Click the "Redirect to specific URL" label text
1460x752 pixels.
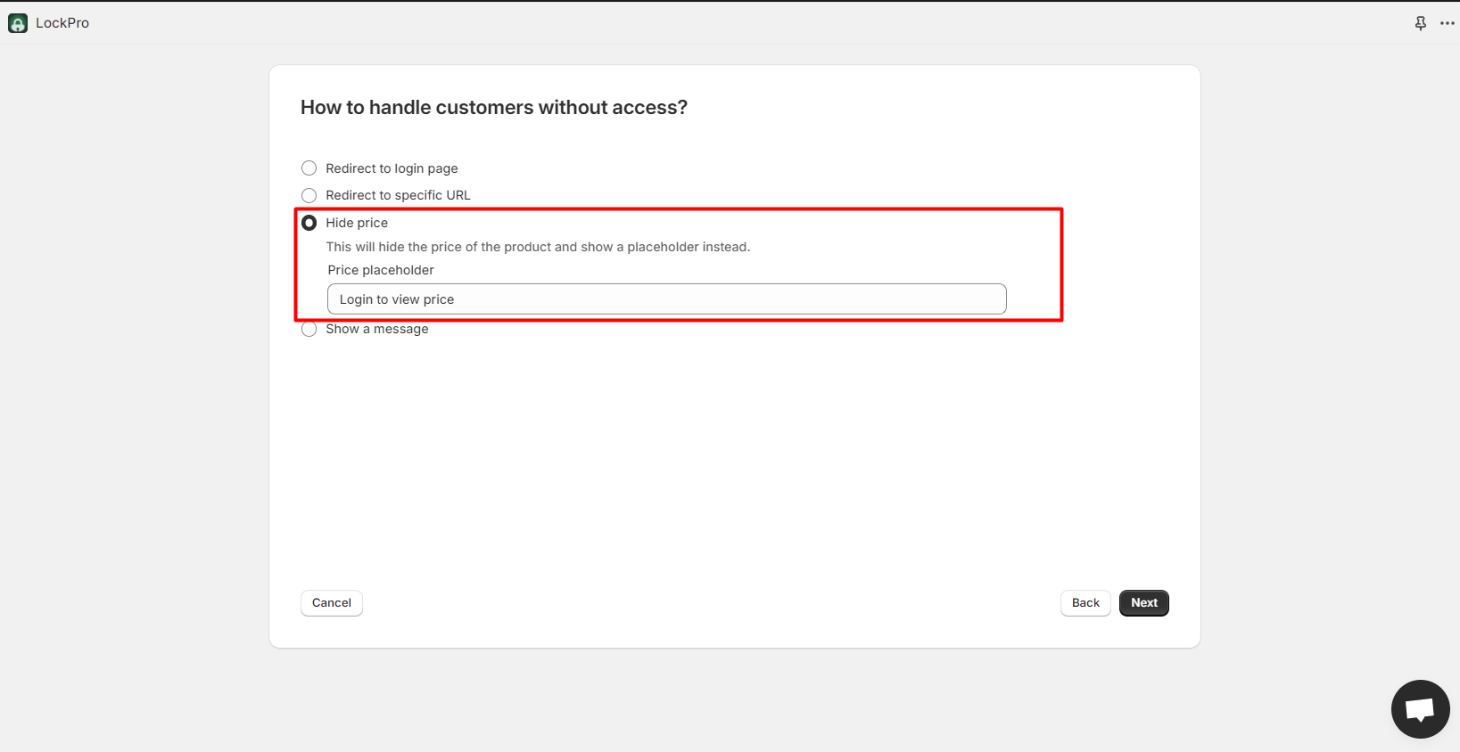click(x=398, y=195)
